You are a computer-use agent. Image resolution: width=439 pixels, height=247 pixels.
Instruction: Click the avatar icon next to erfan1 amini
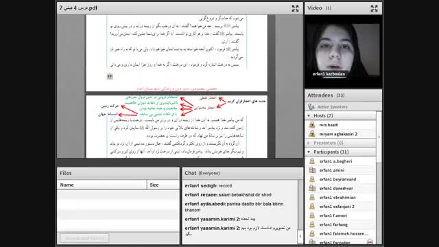click(x=312, y=170)
